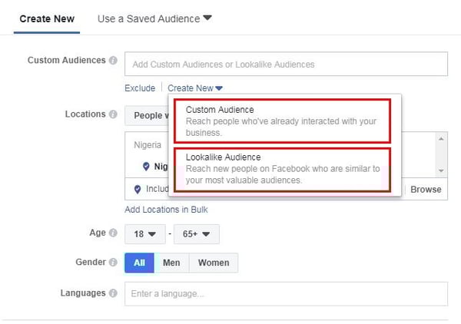Select the All gender option
The width and height of the screenshot is (461, 324).
(x=139, y=263)
